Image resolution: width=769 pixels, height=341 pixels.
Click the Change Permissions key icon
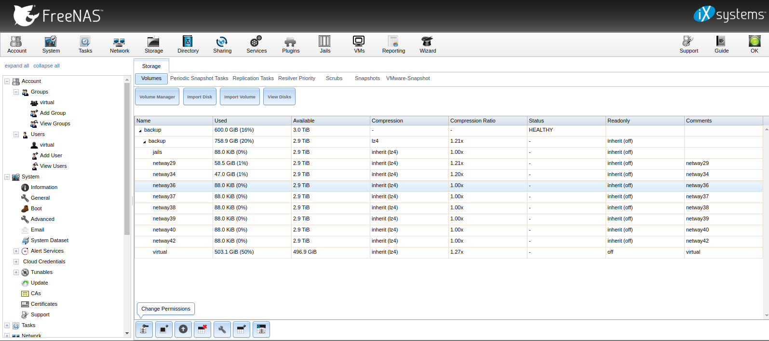(144, 329)
